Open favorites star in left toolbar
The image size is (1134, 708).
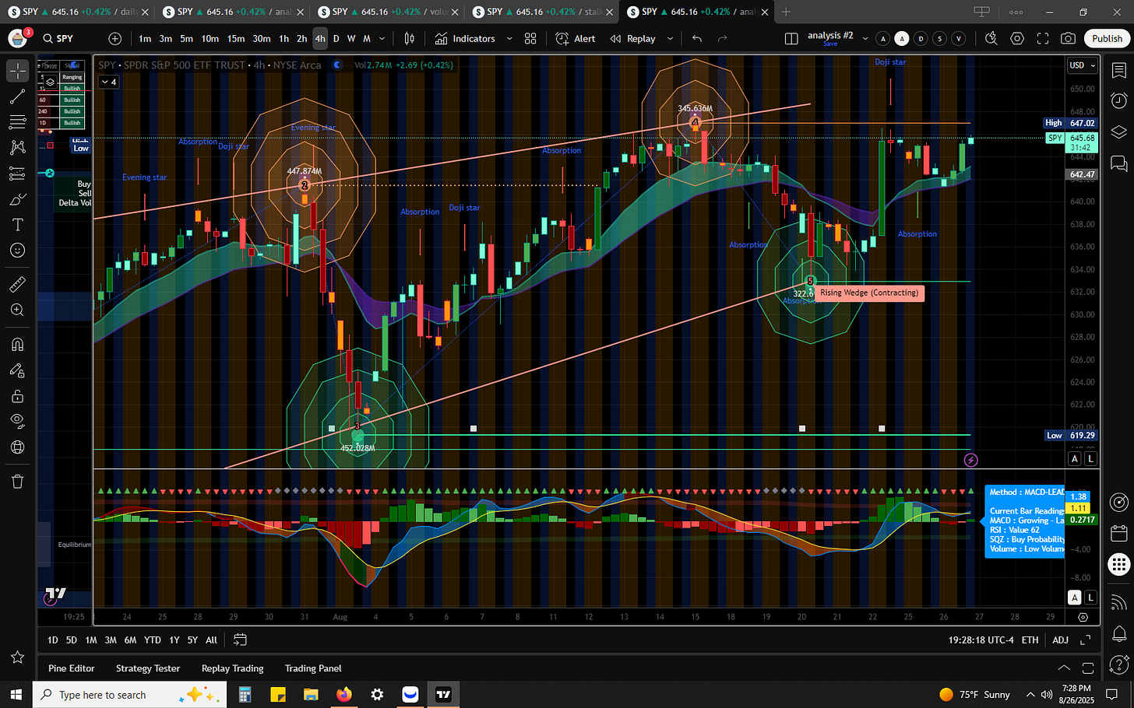[17, 657]
